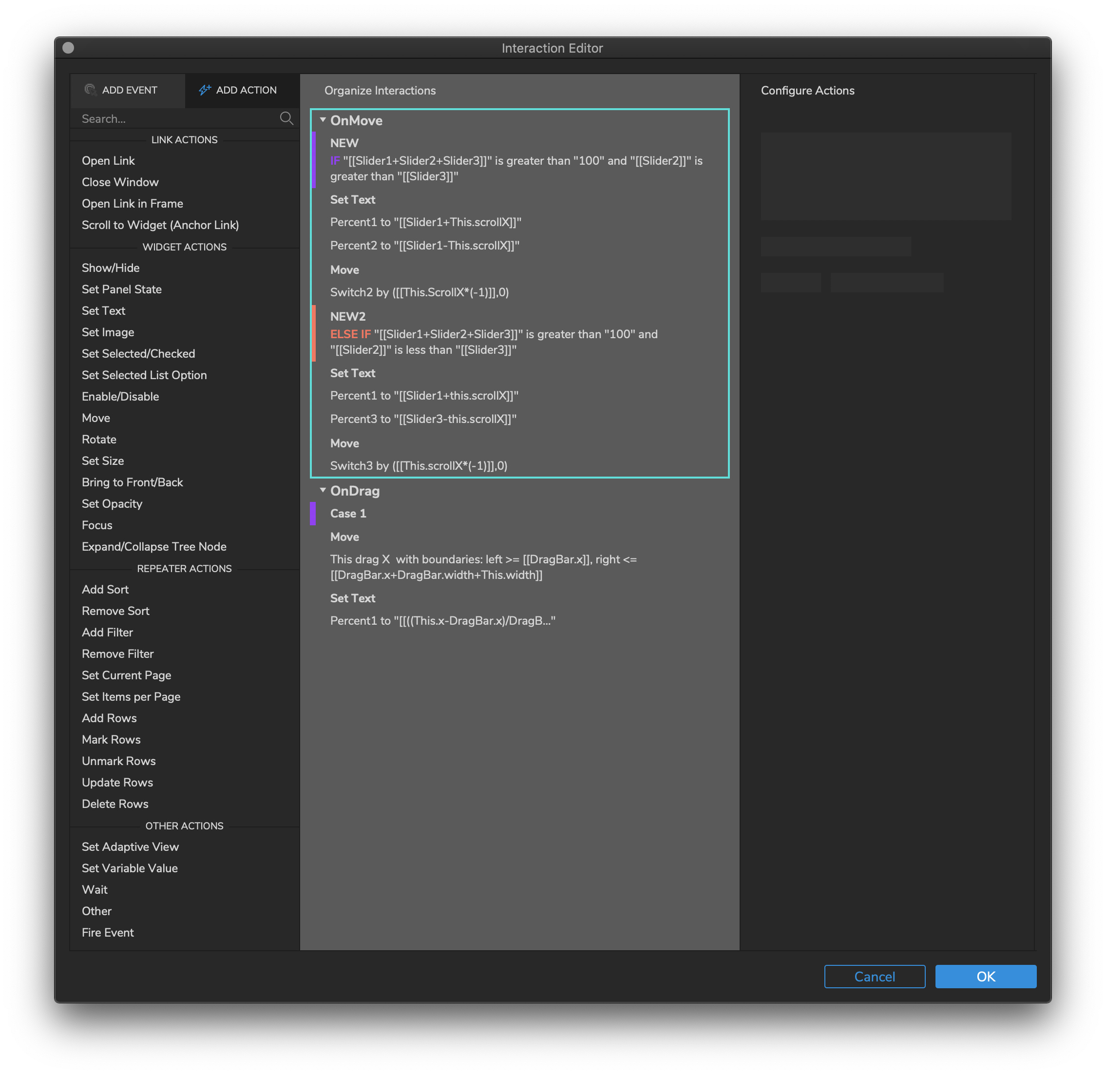
Task: Choose the Open Link action
Action: pos(108,160)
